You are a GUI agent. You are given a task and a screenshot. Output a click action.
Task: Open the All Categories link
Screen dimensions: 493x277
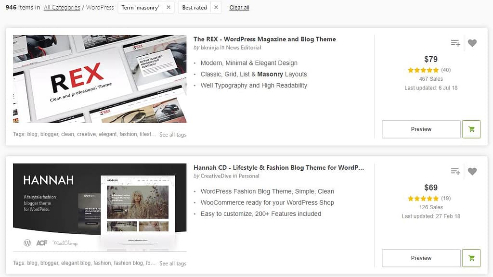click(62, 7)
